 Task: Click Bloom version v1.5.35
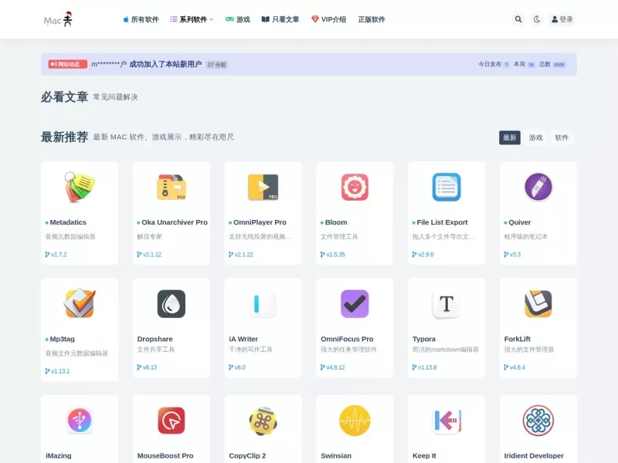click(333, 255)
